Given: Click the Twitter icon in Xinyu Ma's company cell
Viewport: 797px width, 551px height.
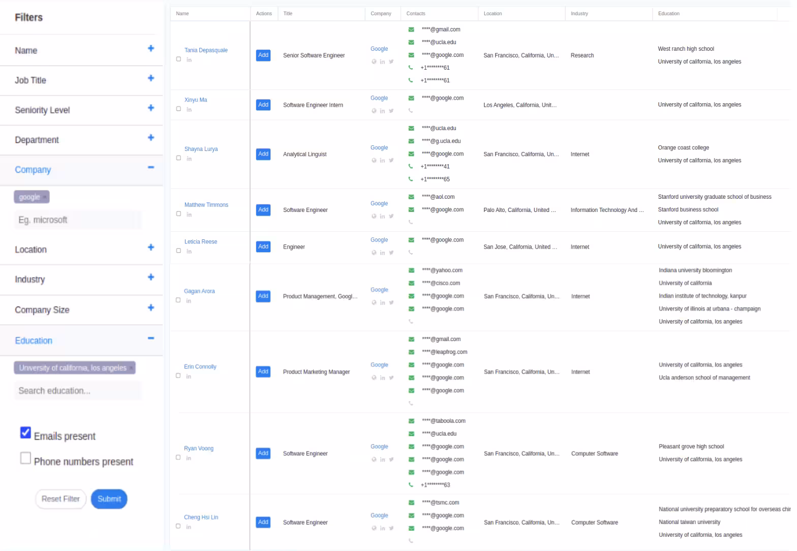Looking at the screenshot, I should [391, 111].
